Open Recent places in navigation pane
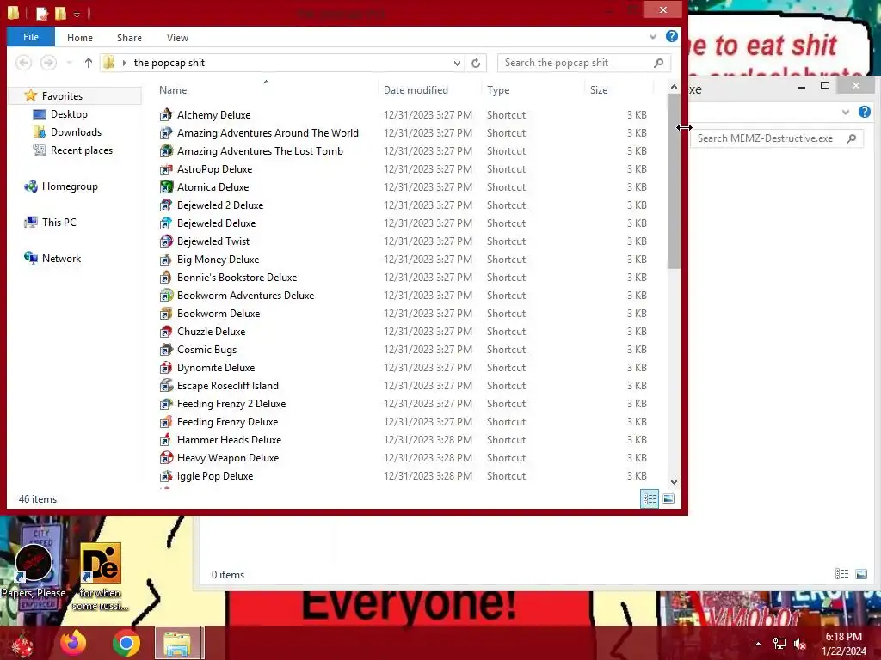 pyautogui.click(x=82, y=150)
